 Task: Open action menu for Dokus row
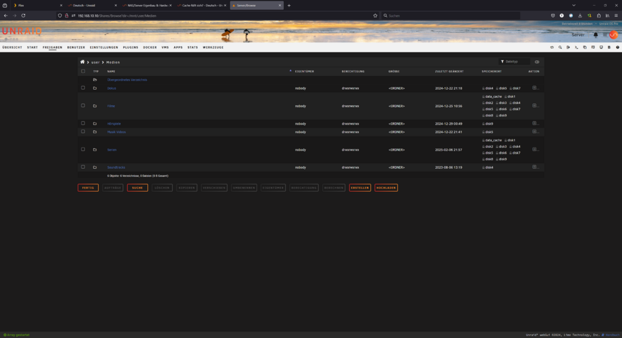[x=534, y=88]
